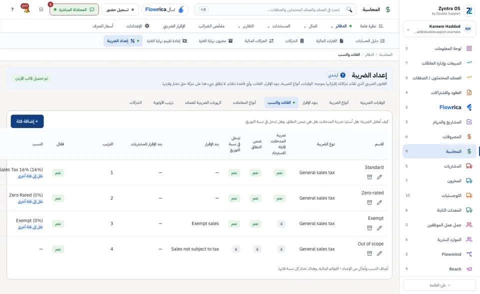The height and width of the screenshot is (294, 480).
Task: Focus the global search input field
Action: click(x=275, y=9)
